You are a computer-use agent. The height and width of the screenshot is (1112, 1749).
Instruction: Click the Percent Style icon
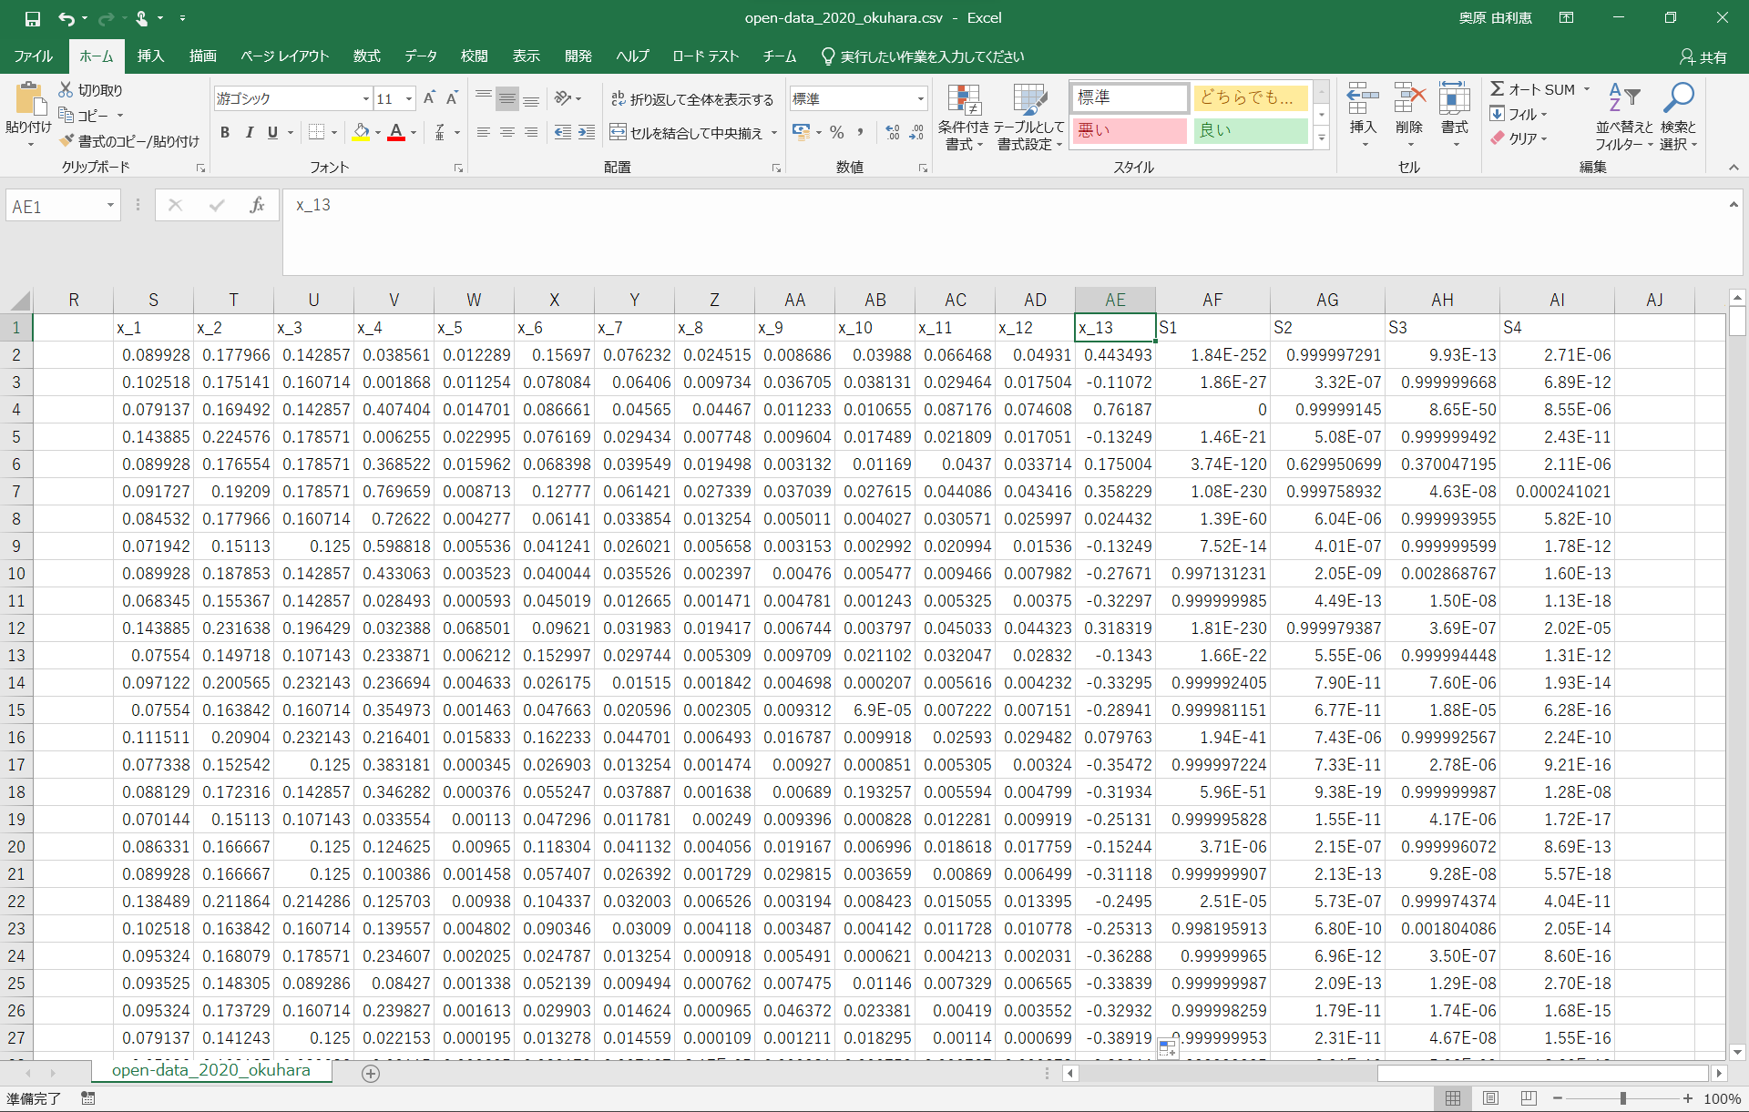pyautogui.click(x=836, y=133)
